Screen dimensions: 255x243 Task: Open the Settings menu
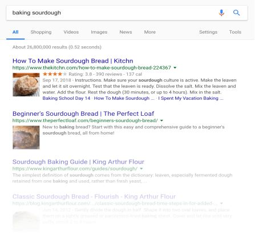(208, 32)
